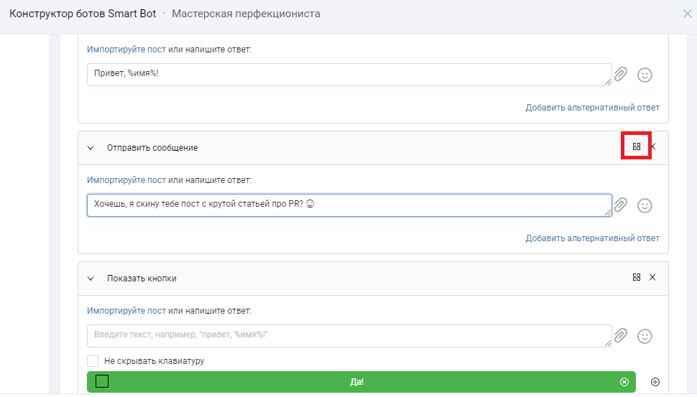Add a new button with the circled plus icon
This screenshot has width=697, height=397.
[655, 382]
